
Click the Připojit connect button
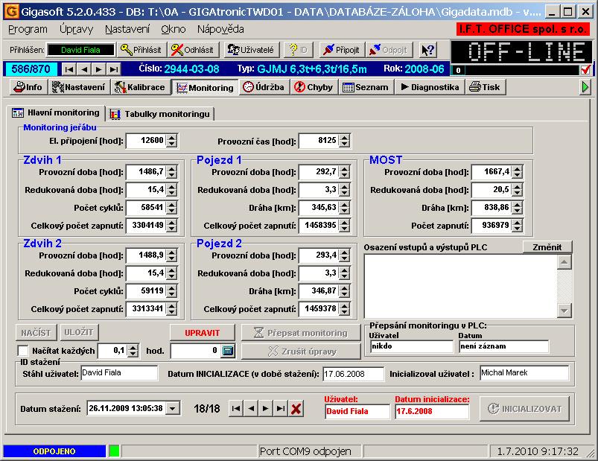(342, 50)
